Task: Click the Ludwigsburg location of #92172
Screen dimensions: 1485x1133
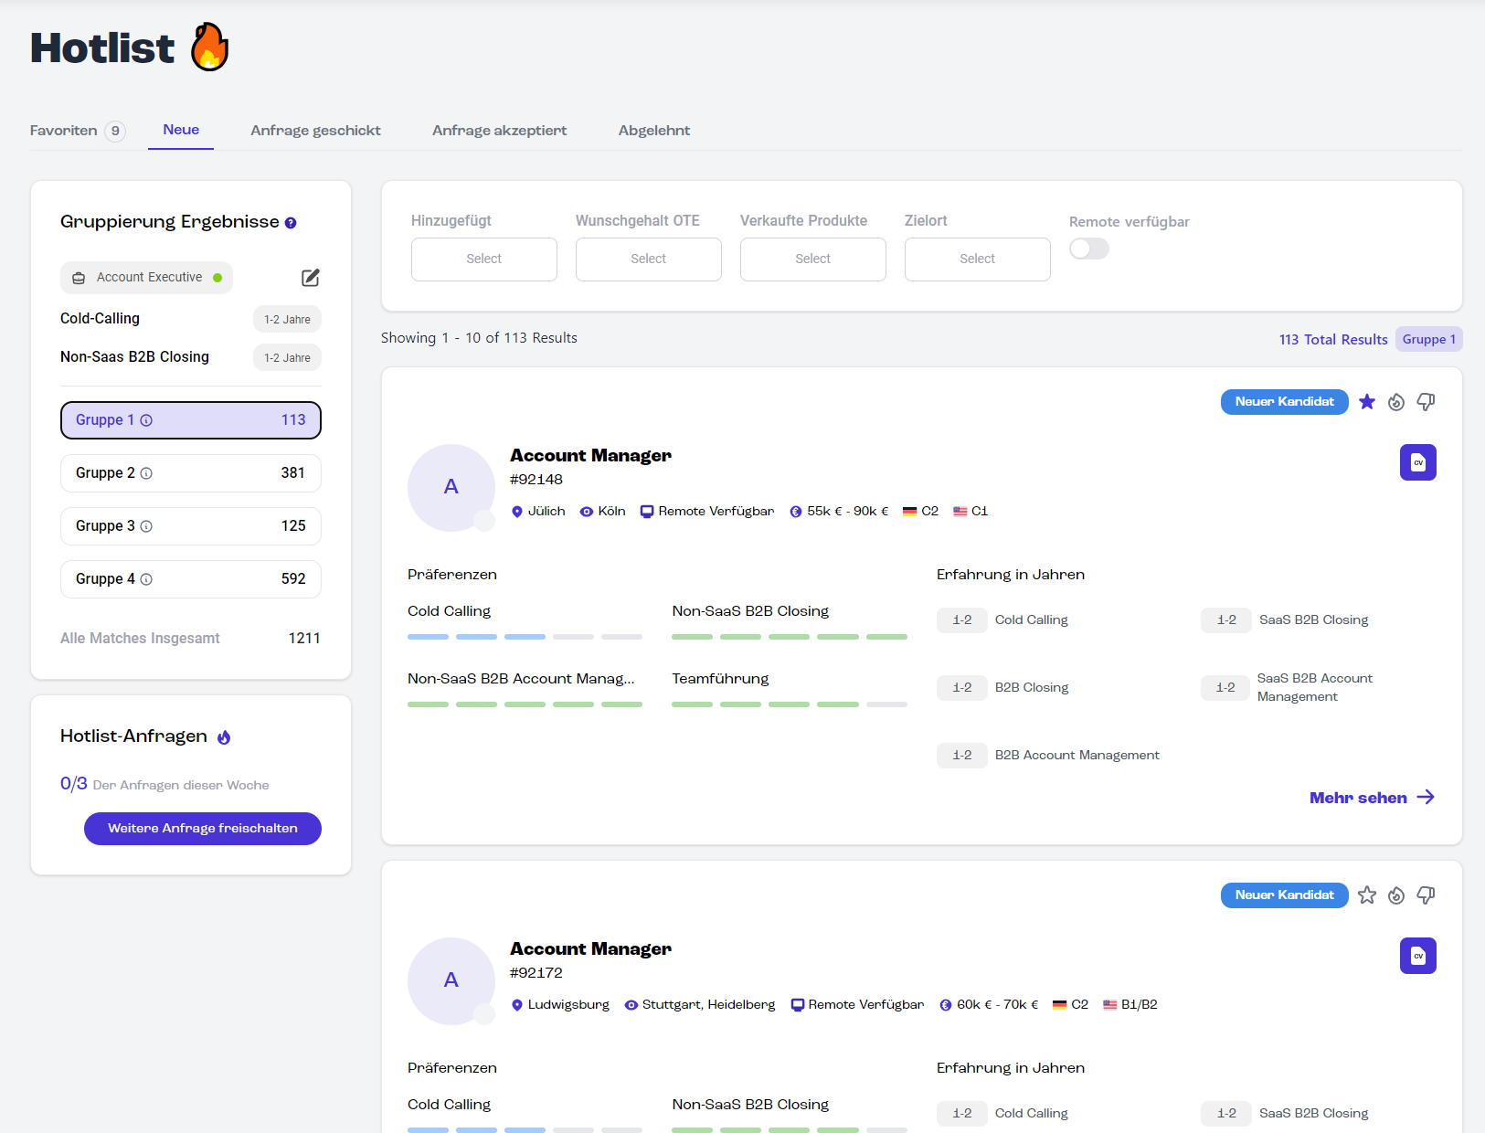Action: click(560, 1005)
